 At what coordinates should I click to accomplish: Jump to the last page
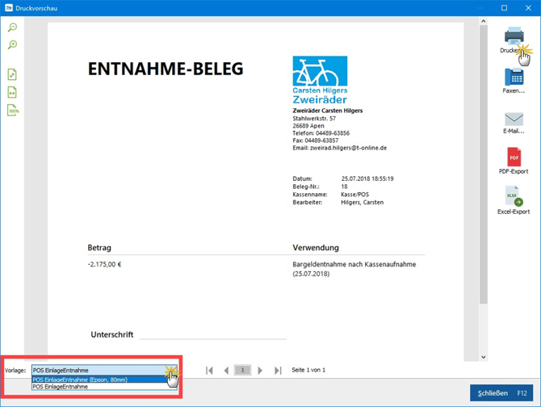click(278, 371)
